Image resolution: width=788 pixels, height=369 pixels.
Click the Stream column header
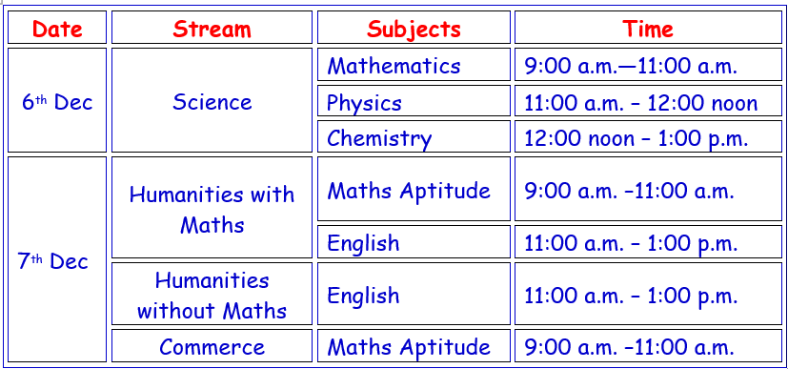click(212, 27)
